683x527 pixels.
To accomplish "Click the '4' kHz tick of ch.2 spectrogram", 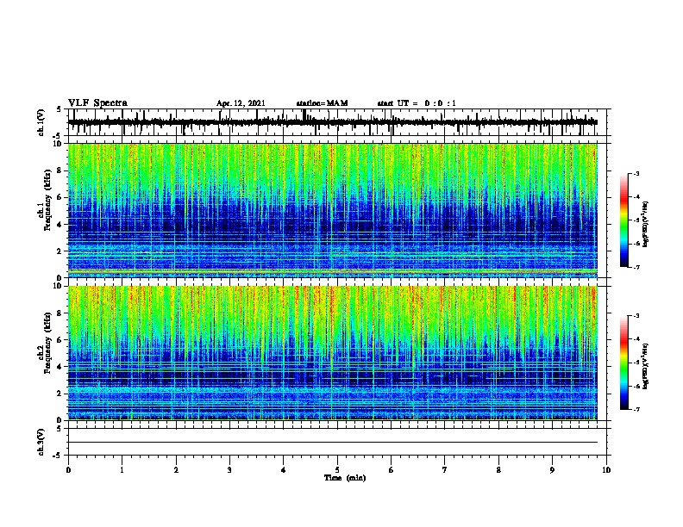I will point(60,367).
